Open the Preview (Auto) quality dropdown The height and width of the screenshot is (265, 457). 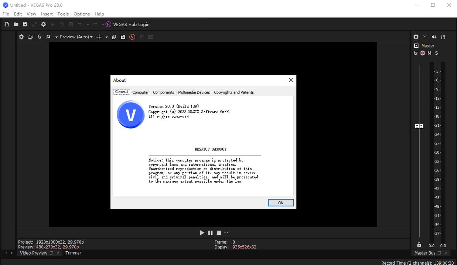tap(76, 37)
